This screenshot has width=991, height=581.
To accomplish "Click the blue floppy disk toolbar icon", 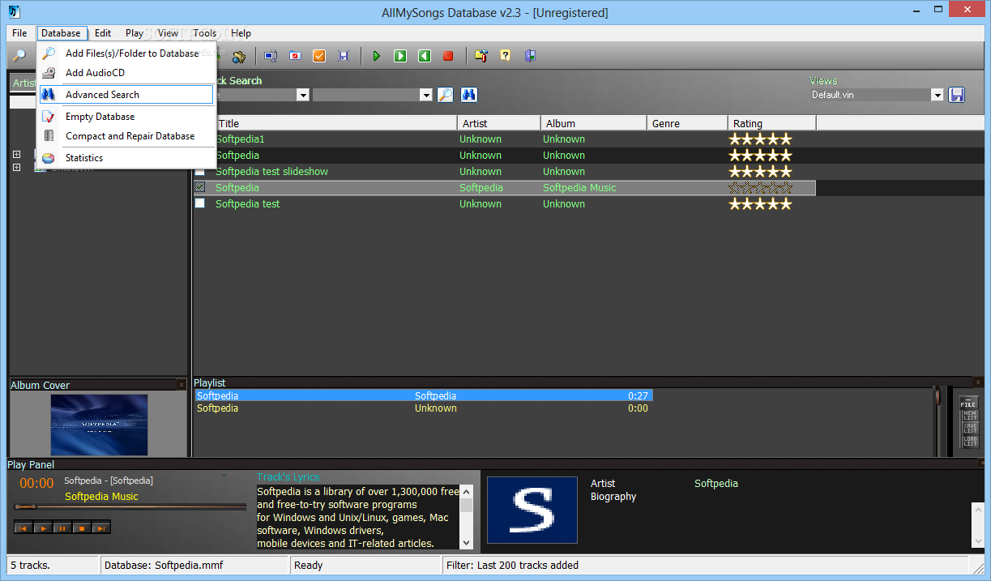I will coord(344,56).
